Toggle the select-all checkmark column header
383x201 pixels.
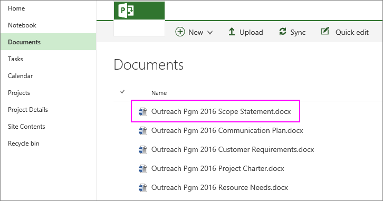click(x=122, y=92)
